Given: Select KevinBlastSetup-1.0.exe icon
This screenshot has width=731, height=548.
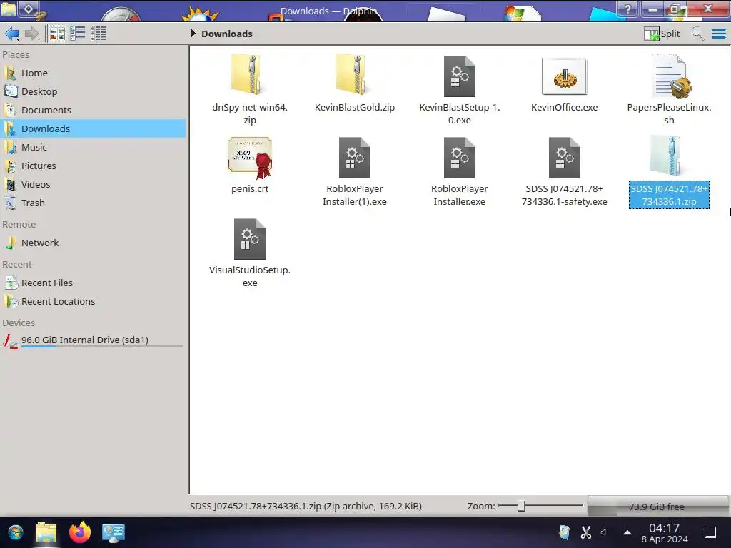Looking at the screenshot, I should pyautogui.click(x=459, y=76).
